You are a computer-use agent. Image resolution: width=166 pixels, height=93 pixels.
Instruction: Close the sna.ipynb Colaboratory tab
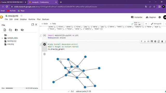click(56, 2)
